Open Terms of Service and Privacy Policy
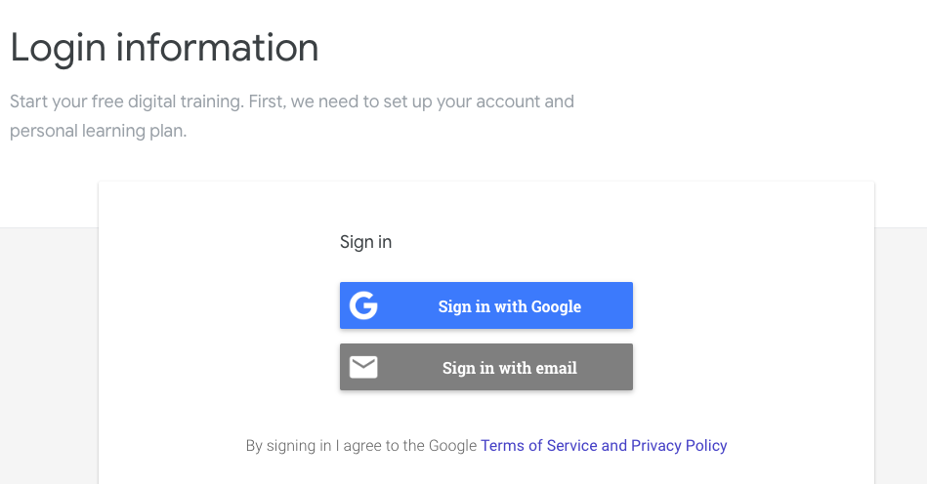The height and width of the screenshot is (484, 927). pyautogui.click(x=604, y=446)
